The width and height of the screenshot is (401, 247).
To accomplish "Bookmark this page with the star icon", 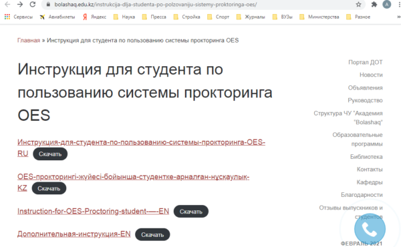I will (x=358, y=5).
